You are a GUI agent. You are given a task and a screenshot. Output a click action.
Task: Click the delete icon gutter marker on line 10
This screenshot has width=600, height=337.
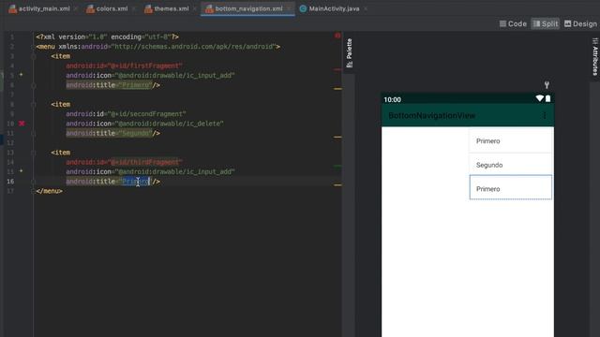(x=22, y=124)
